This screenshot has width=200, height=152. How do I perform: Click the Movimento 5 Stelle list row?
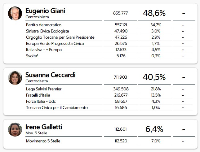coord(109,141)
